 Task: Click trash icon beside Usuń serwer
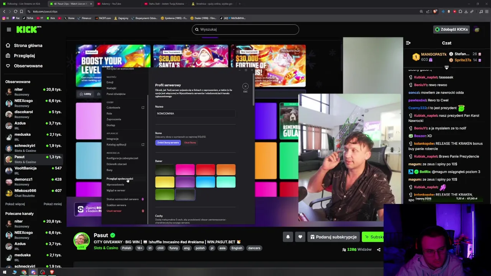[x=143, y=211]
